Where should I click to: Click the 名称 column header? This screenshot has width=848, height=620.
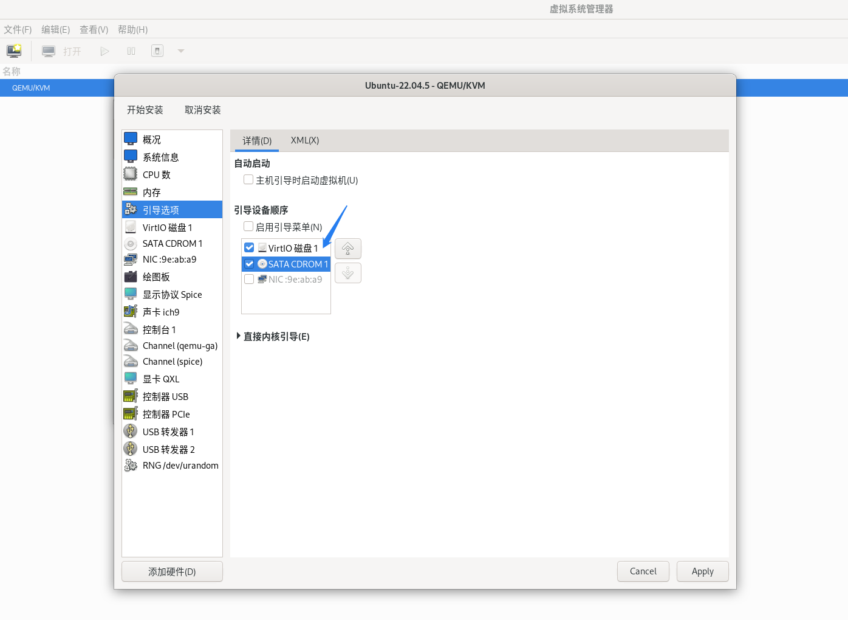click(x=12, y=72)
